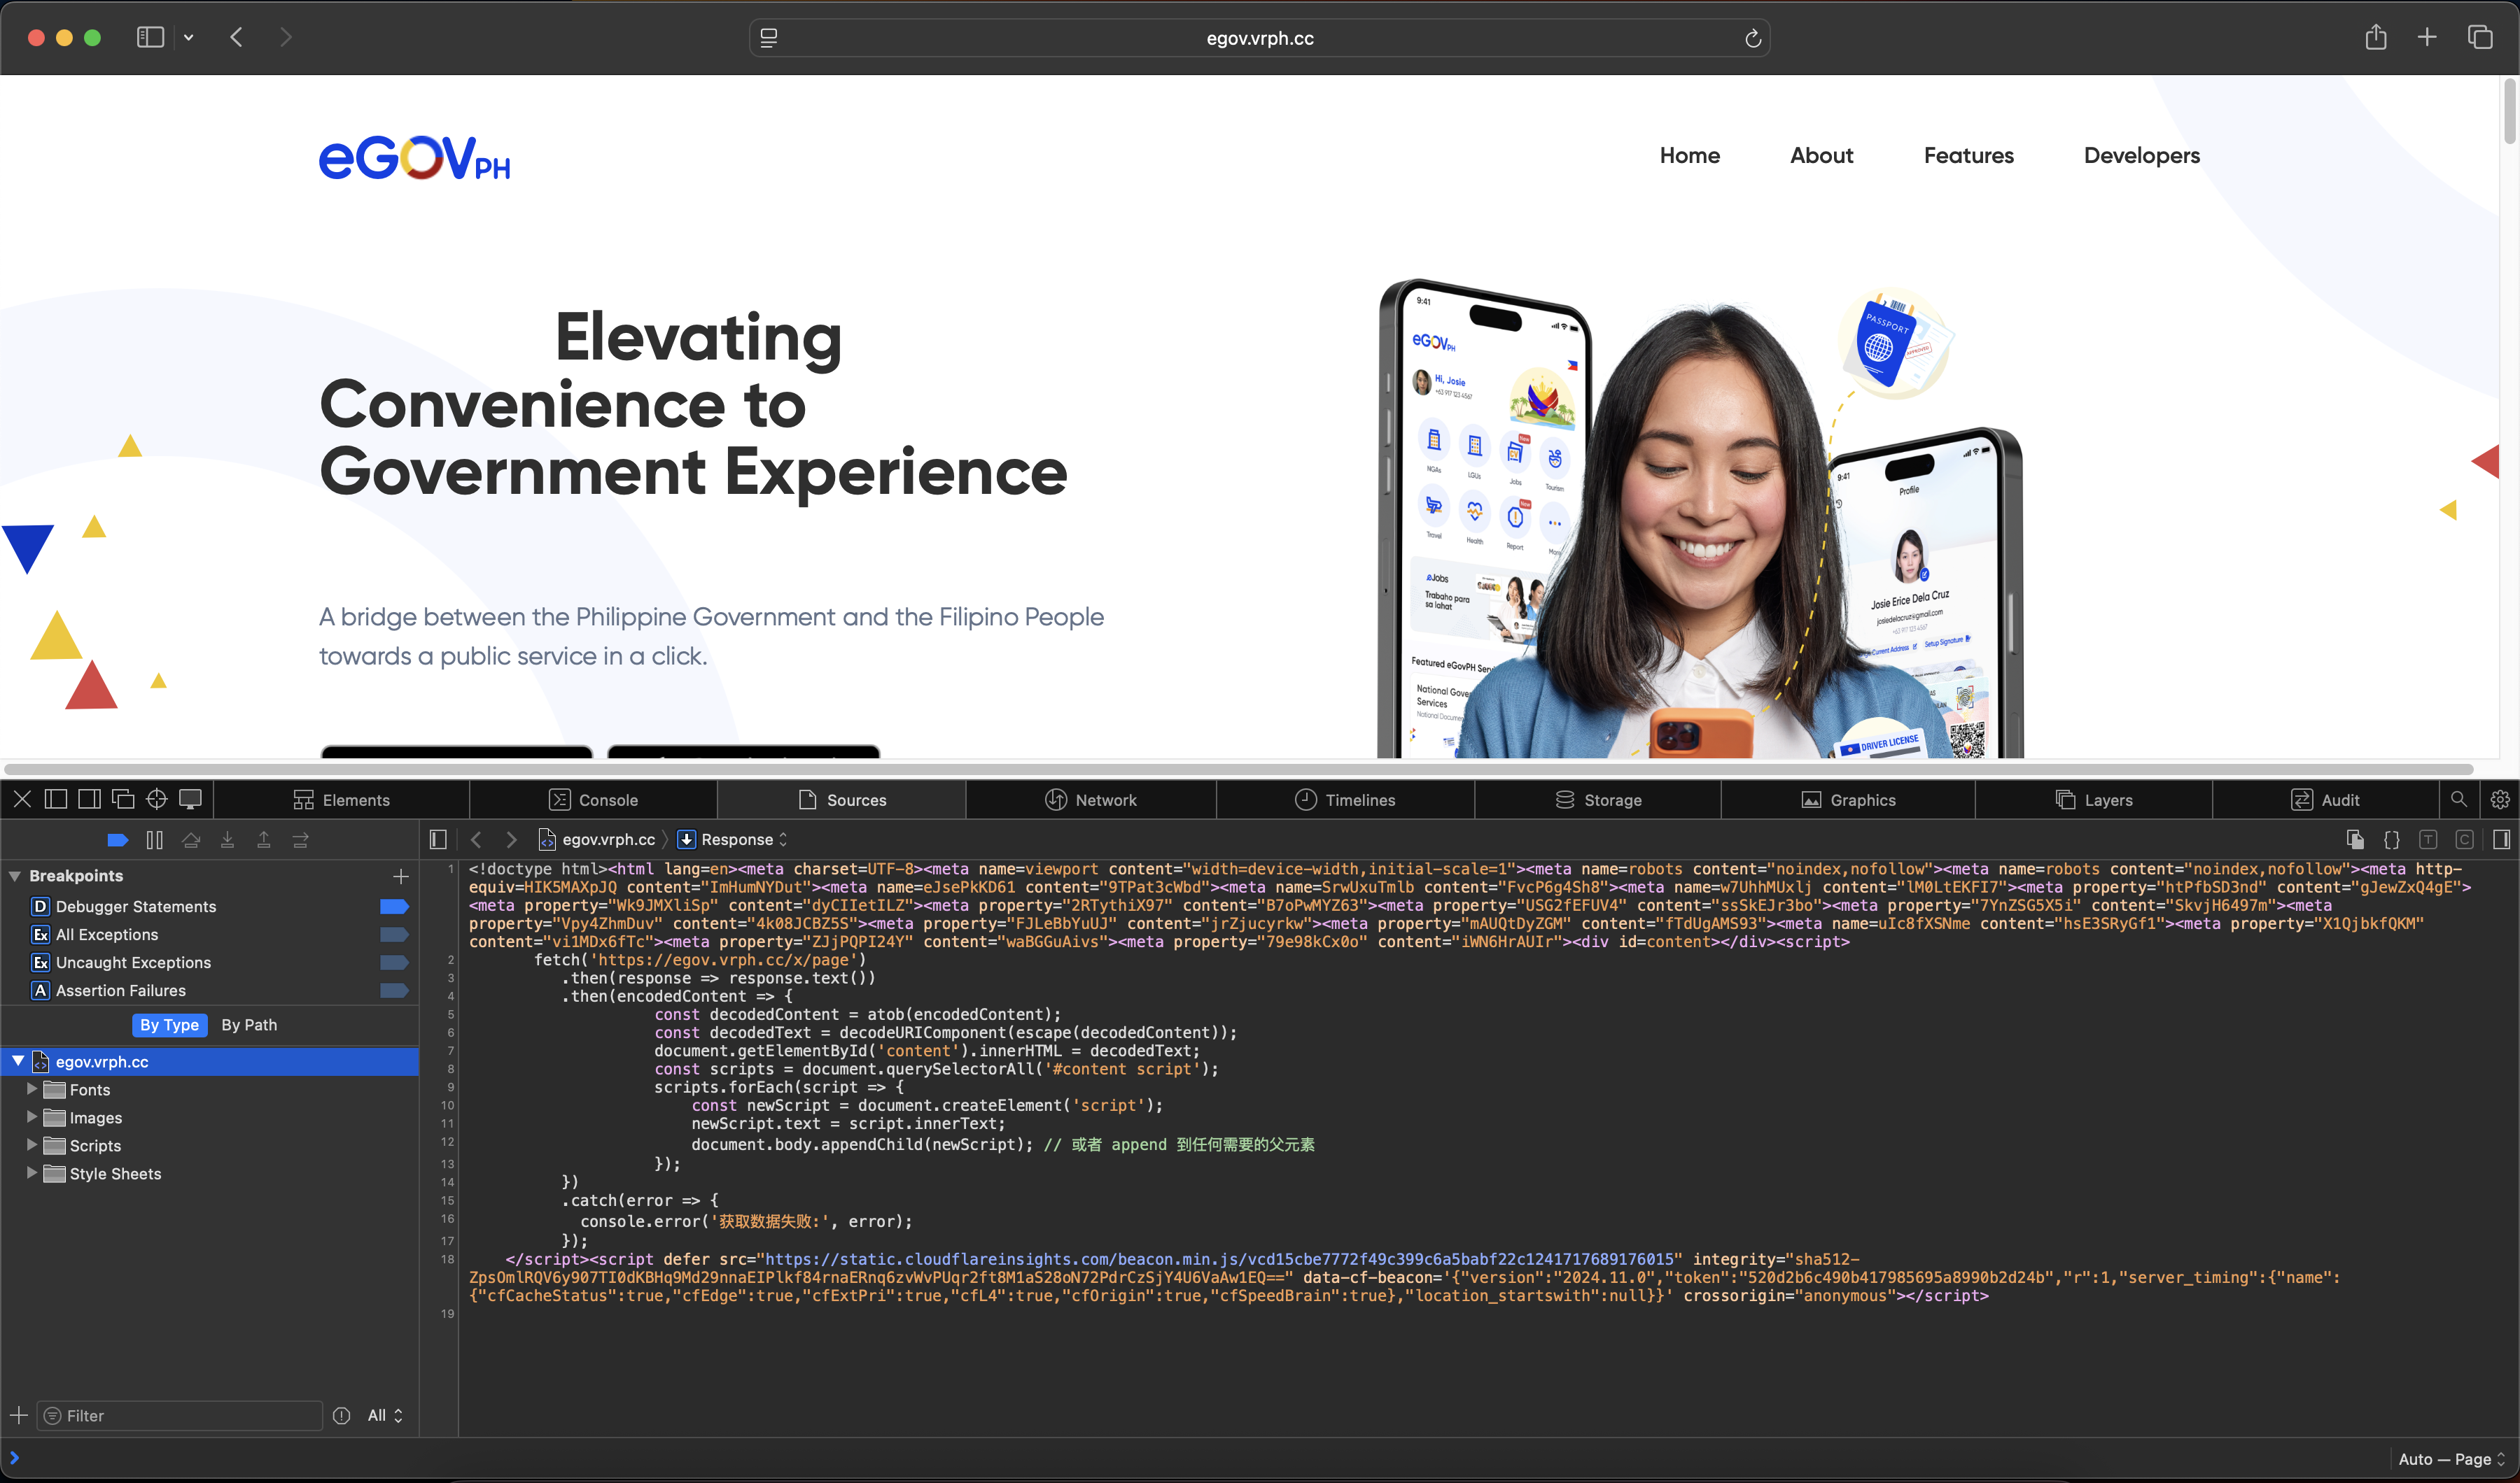Open the Console tab
This screenshot has height=1483, width=2520.
point(594,800)
